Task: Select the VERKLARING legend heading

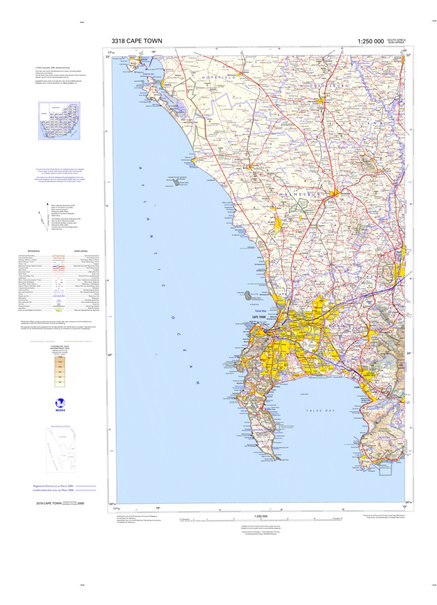Action: point(81,251)
